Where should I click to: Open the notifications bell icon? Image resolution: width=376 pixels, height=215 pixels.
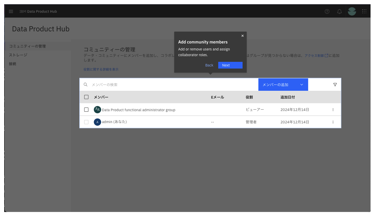point(339,11)
